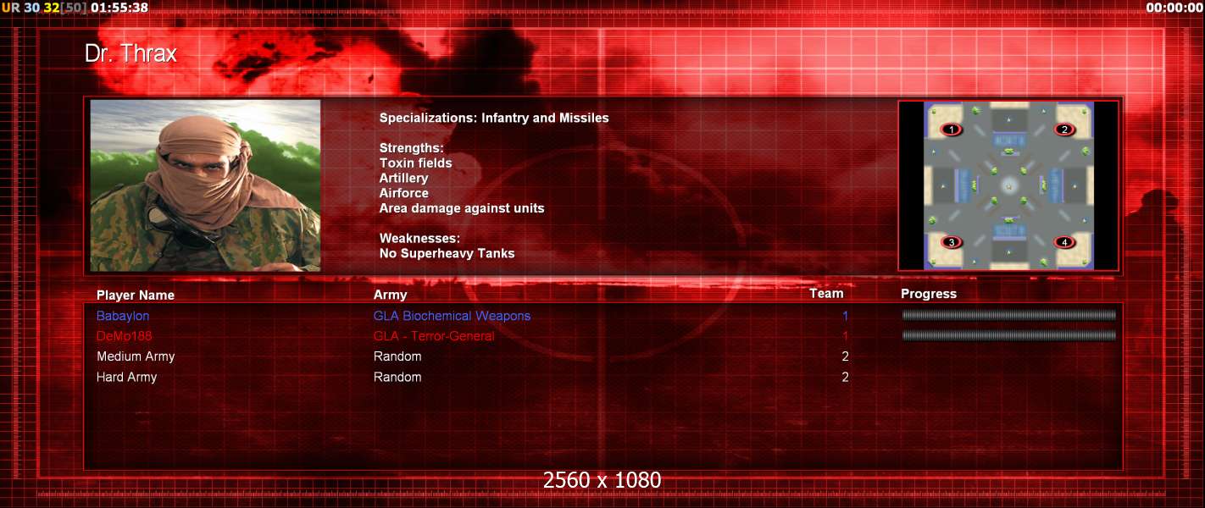Viewport: 1205px width, 508px height.
Task: Click the Player Name column header
Action: click(x=136, y=295)
